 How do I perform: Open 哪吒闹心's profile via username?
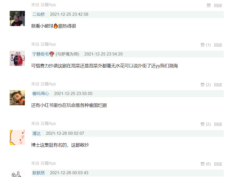tap(41, 93)
